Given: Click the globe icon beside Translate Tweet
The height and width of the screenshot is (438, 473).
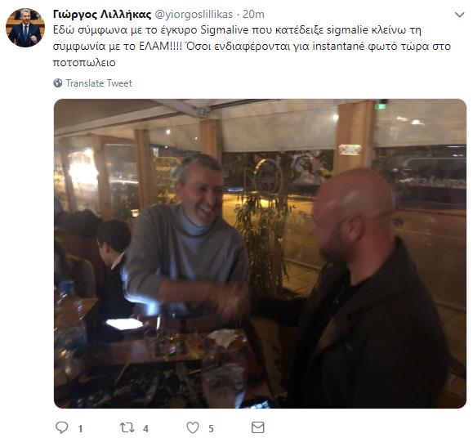Looking at the screenshot, I should point(58,83).
